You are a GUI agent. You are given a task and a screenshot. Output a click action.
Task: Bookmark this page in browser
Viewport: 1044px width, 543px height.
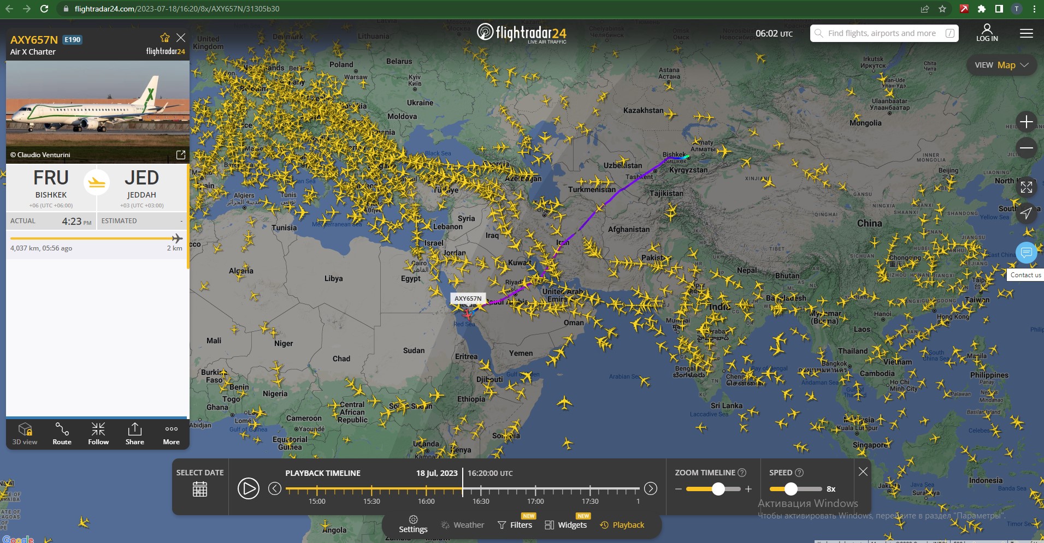pyautogui.click(x=942, y=9)
